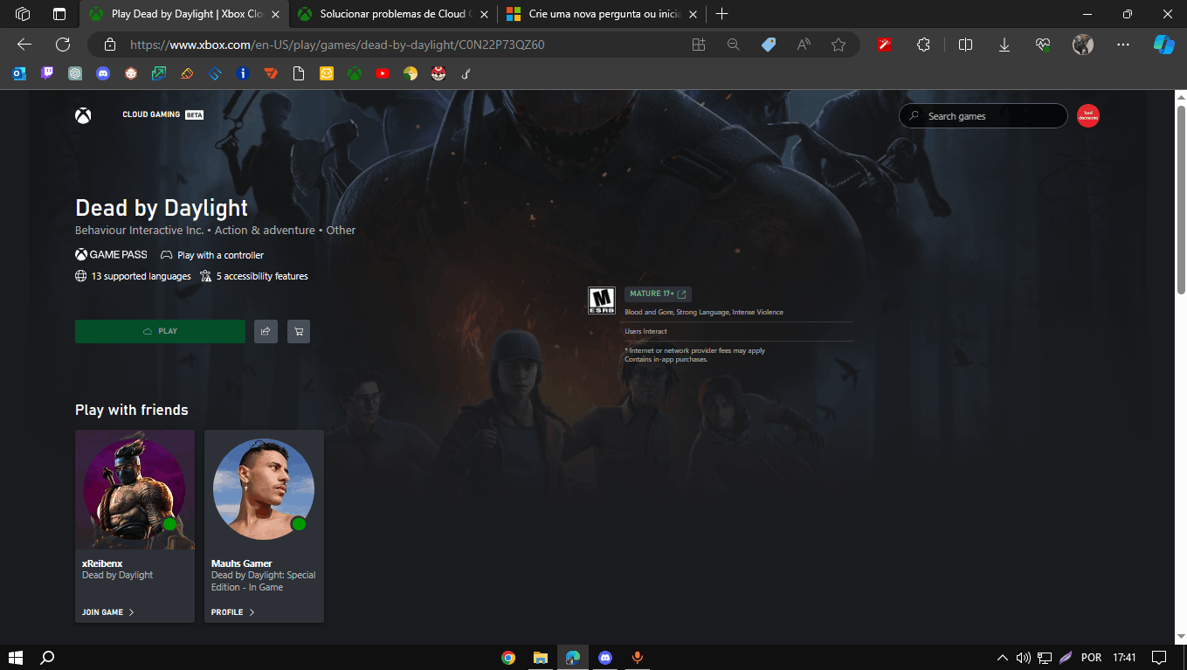
Task: Open the ChatGPT bookmark icon
Action: tap(75, 74)
